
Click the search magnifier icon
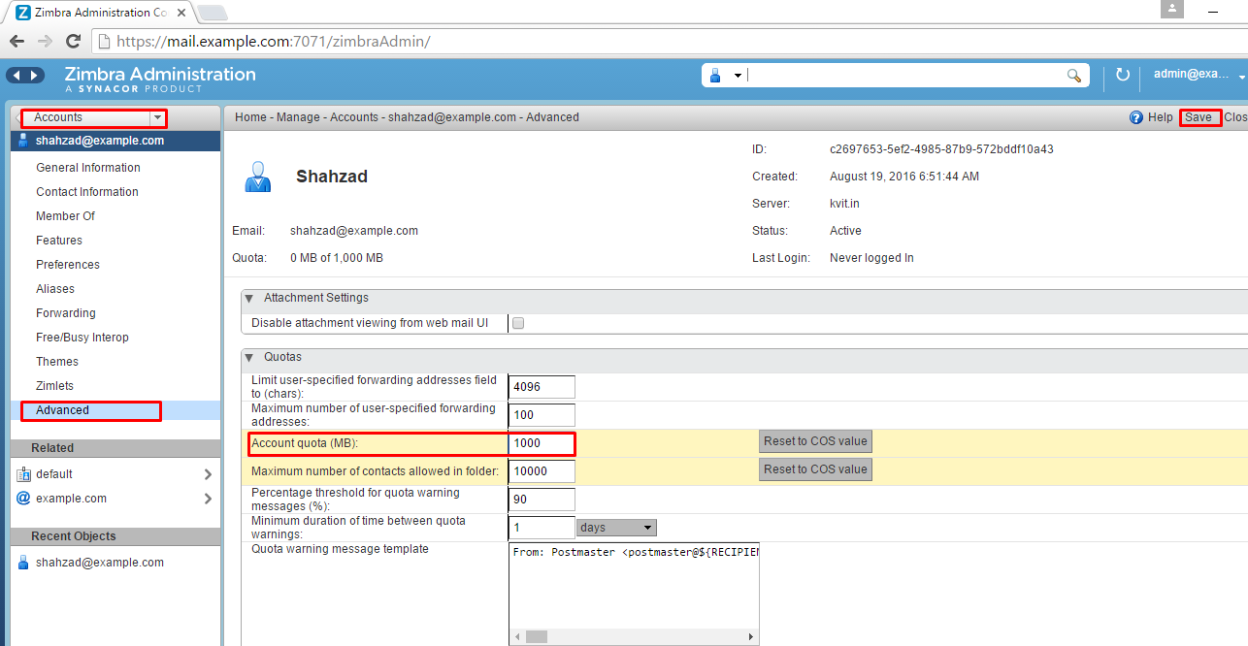1073,76
